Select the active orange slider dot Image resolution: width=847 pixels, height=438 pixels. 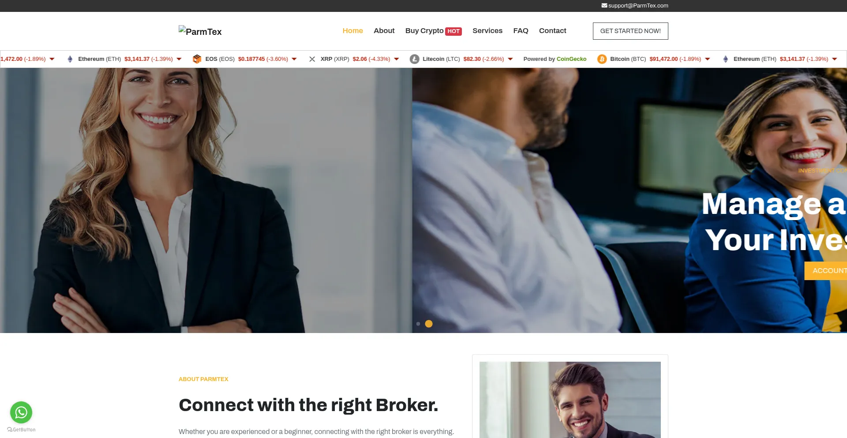click(x=429, y=324)
